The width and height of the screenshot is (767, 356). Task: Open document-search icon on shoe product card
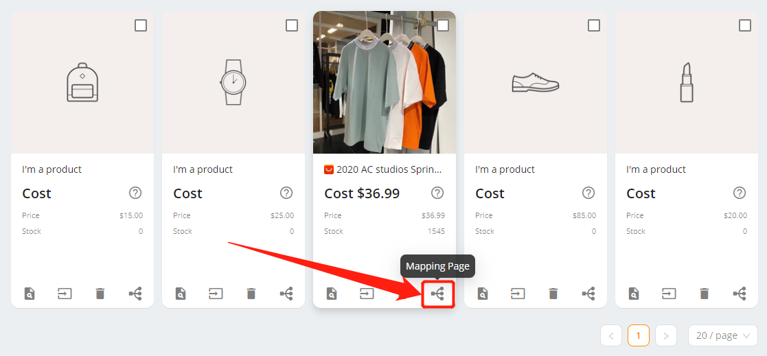483,294
